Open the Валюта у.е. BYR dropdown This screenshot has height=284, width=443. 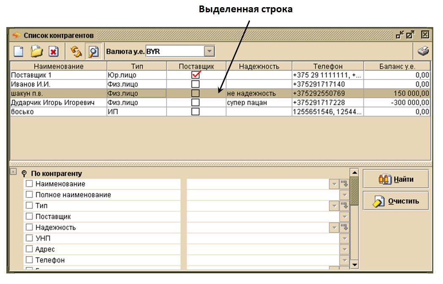[209, 52]
